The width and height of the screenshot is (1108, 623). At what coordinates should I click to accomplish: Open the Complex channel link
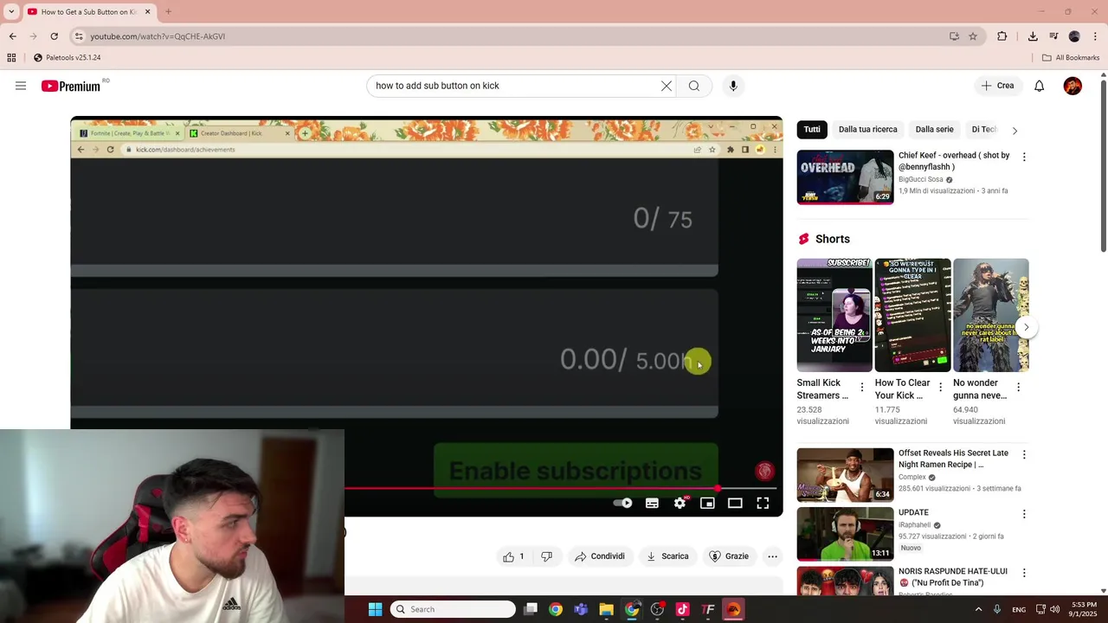(912, 478)
